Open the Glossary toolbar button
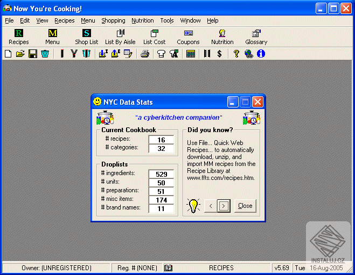Viewport: 355px width, 275px height. [256, 37]
